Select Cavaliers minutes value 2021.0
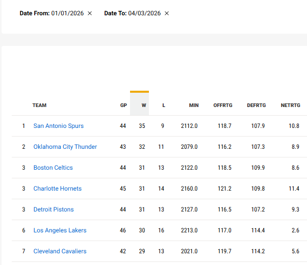The height and width of the screenshot is (265, 307). click(189, 251)
